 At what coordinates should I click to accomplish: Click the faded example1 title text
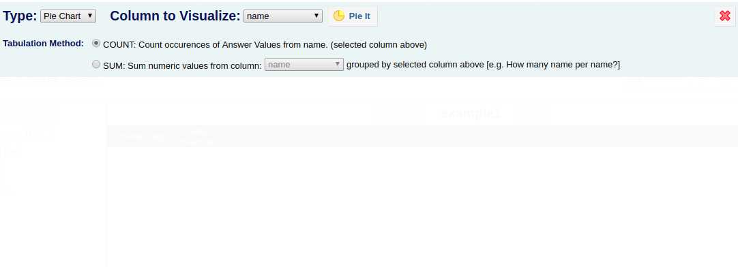click(x=471, y=113)
